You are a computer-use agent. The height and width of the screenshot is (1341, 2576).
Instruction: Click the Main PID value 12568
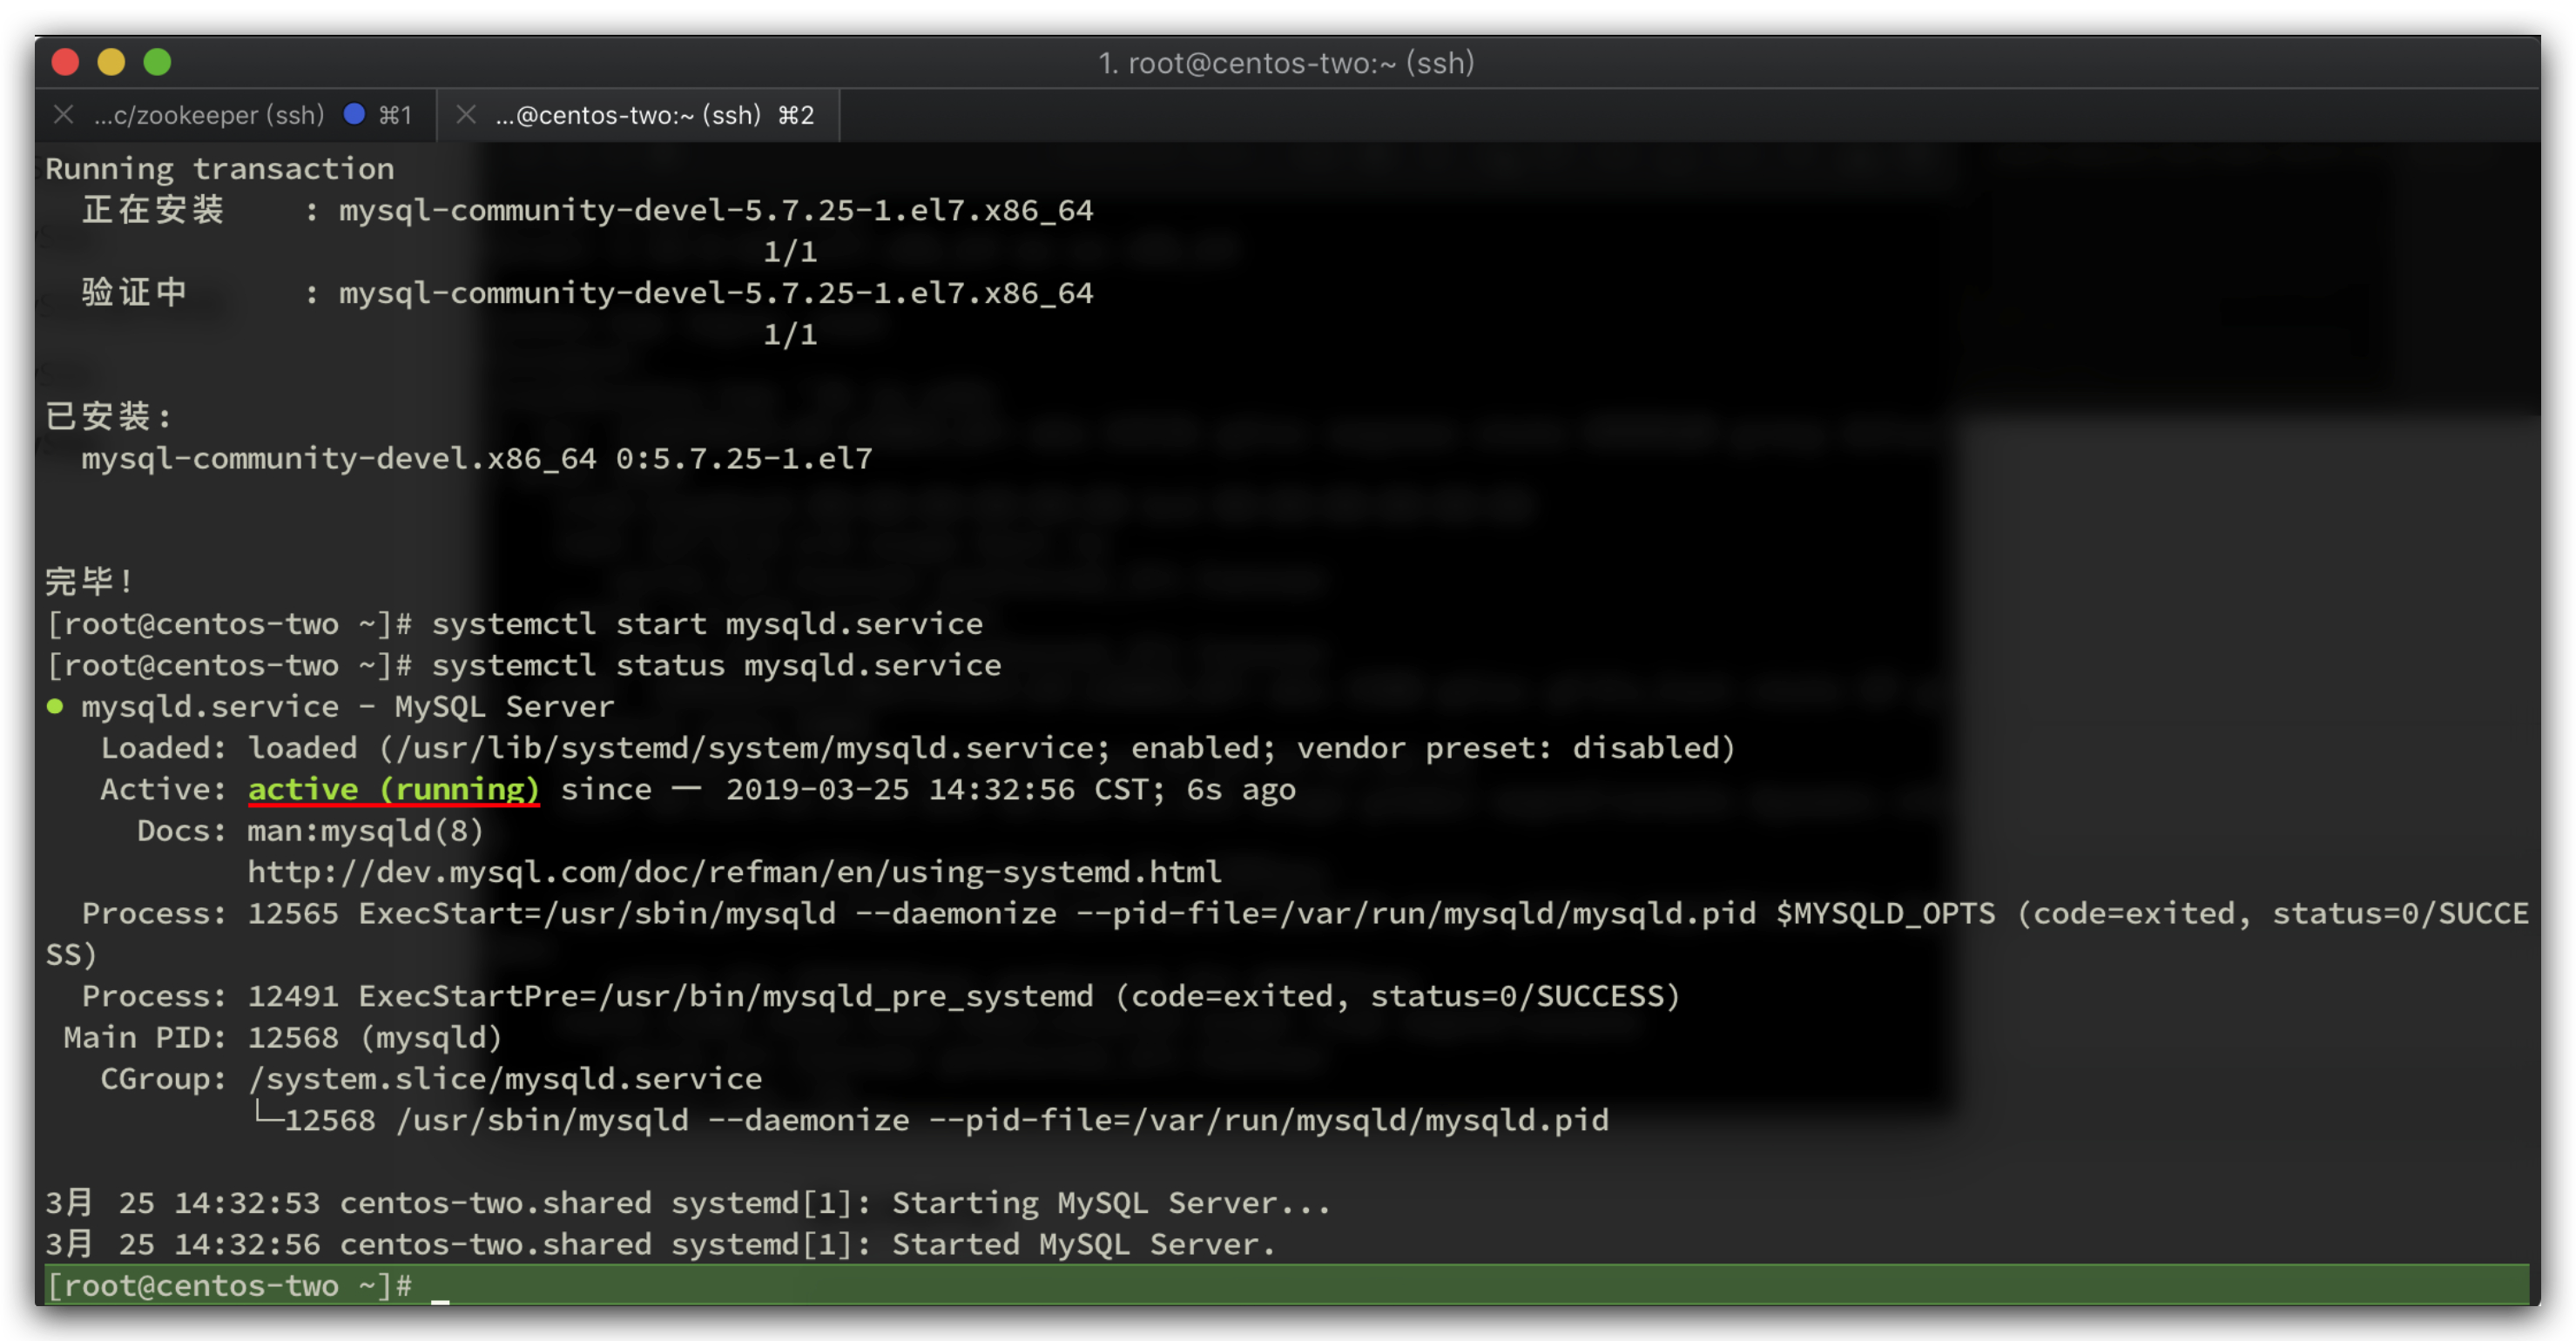[293, 1037]
